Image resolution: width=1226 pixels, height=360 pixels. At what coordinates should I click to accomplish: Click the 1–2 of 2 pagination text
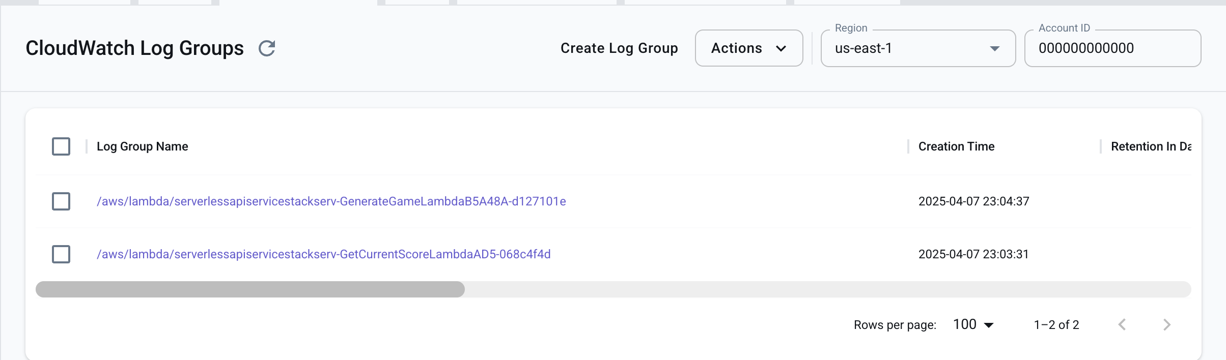click(1056, 325)
